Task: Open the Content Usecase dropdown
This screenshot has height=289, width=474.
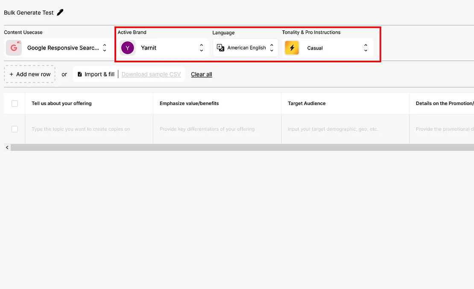Action: [58, 48]
